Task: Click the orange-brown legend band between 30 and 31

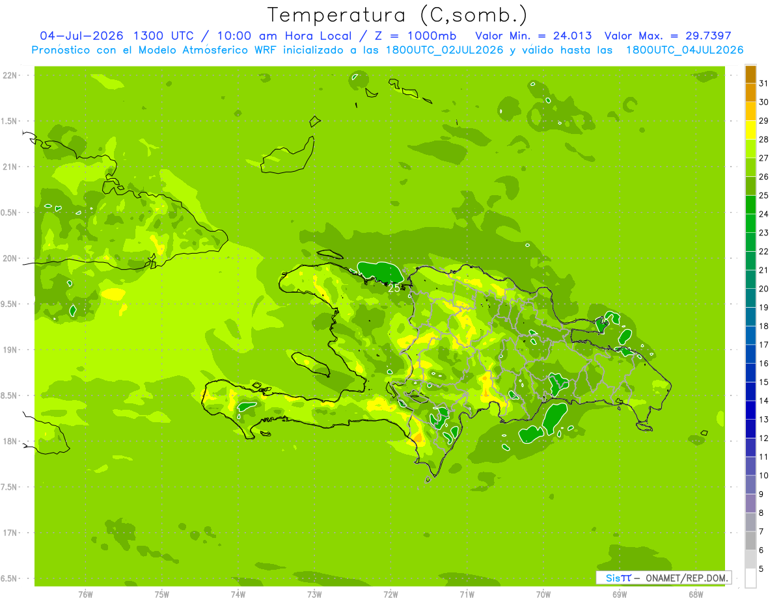Action: (750, 93)
